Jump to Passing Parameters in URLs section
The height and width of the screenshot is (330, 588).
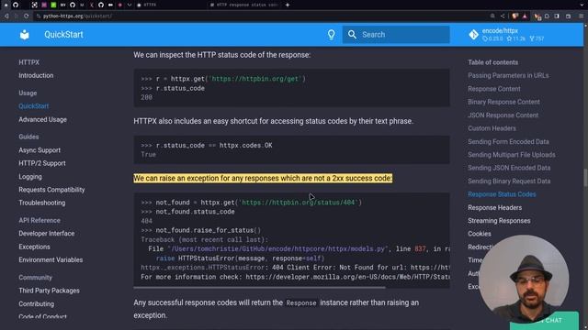coord(508,75)
